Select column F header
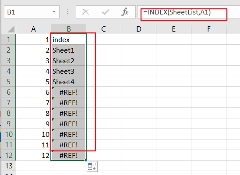Image resolution: width=240 pixels, height=175 pixels. tap(208, 29)
